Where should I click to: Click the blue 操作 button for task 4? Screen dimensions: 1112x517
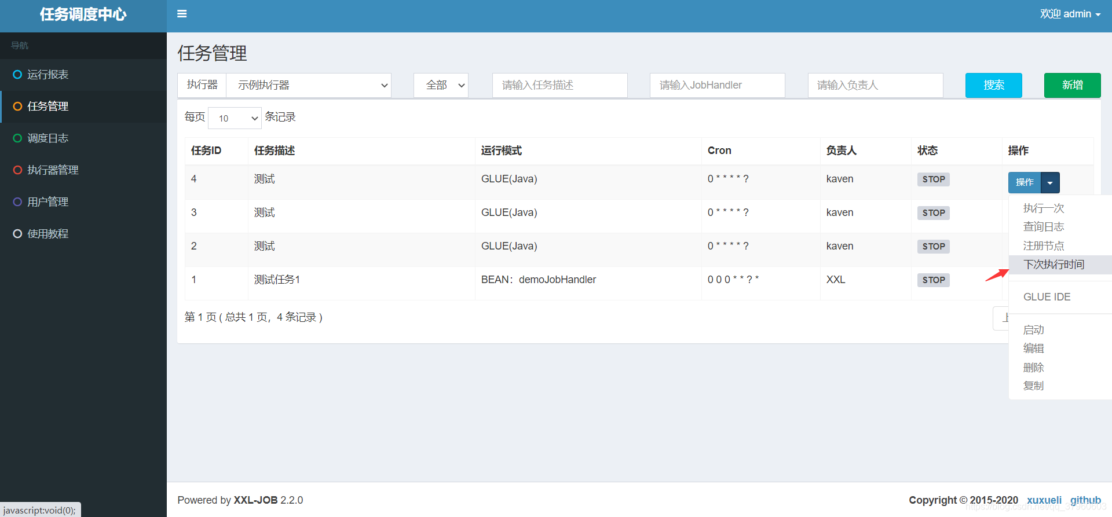pyautogui.click(x=1025, y=182)
